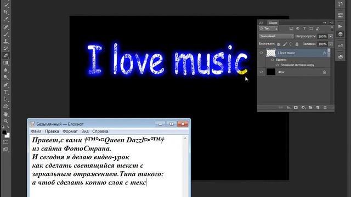The height and width of the screenshot is (197, 351).
Task: Select the Crop tool
Action: (x=6, y=12)
